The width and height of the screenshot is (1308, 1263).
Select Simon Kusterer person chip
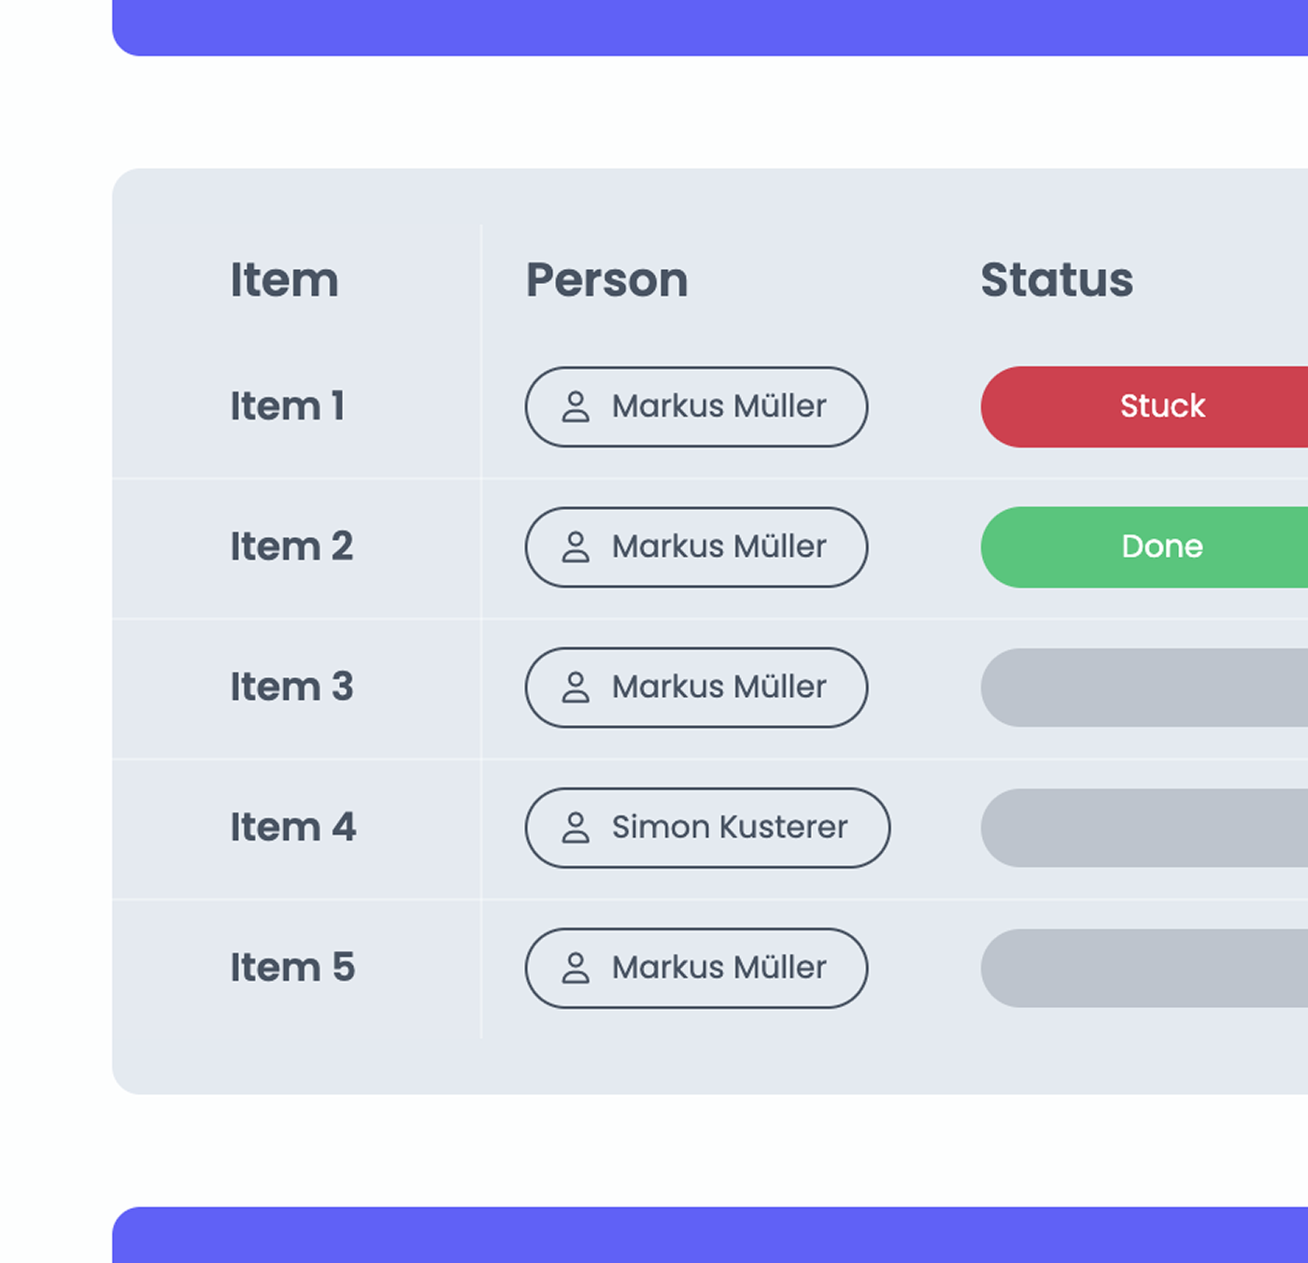click(x=707, y=827)
